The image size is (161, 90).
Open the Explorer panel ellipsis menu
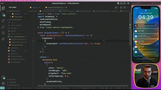[x=25, y=7]
